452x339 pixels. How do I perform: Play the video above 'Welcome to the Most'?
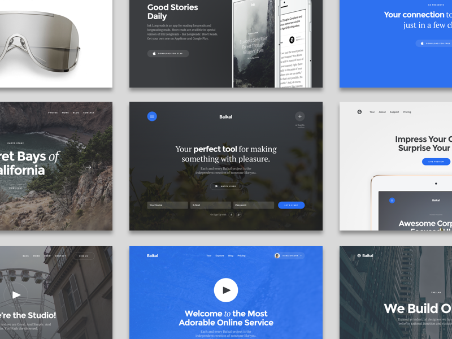click(226, 290)
